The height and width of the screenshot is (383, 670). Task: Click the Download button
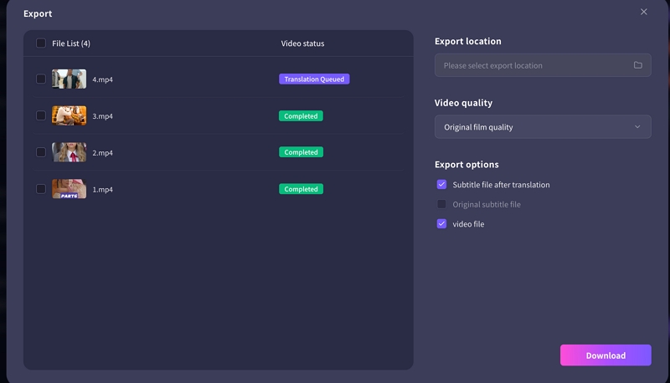click(x=605, y=355)
